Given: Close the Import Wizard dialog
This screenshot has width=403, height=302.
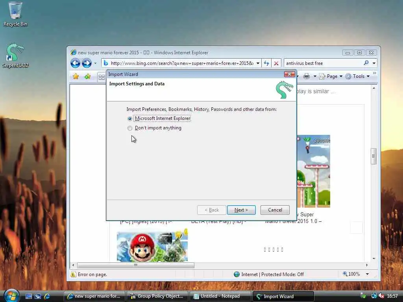Looking at the screenshot, I should click(289, 74).
